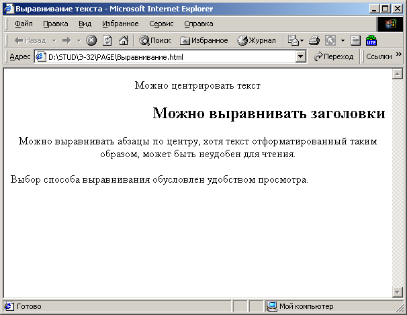Open the Справка menu

pos(199,24)
